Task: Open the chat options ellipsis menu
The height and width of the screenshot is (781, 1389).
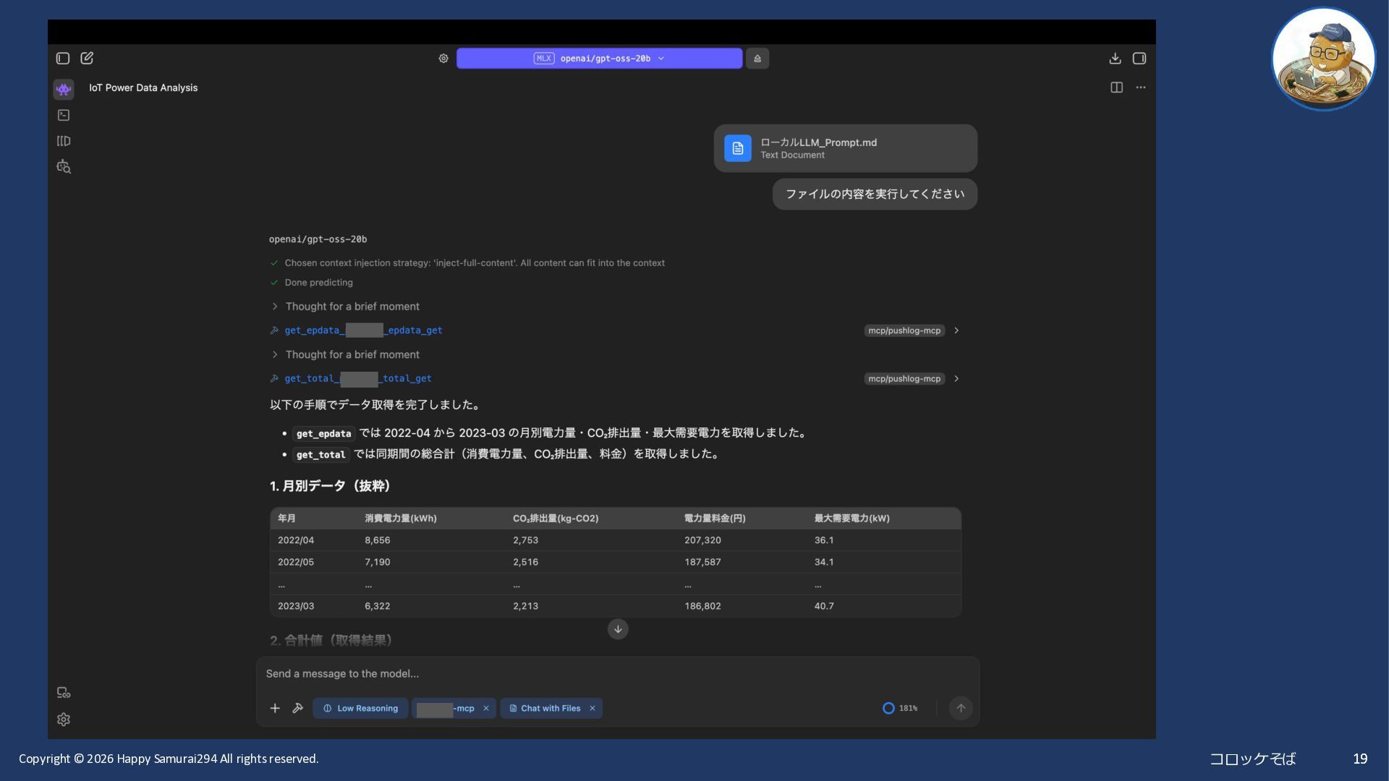Action: 1141,88
